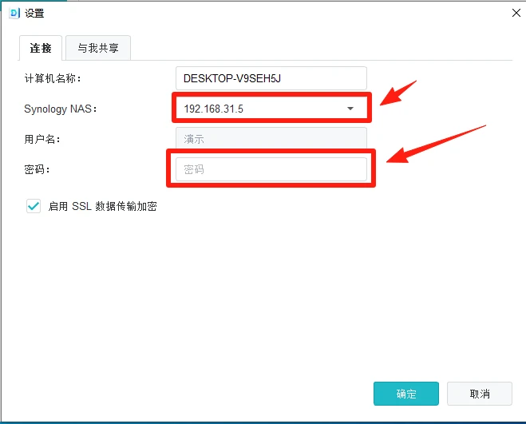This screenshot has width=526, height=424.
Task: Click the 密码 label text
Action: [37, 169]
